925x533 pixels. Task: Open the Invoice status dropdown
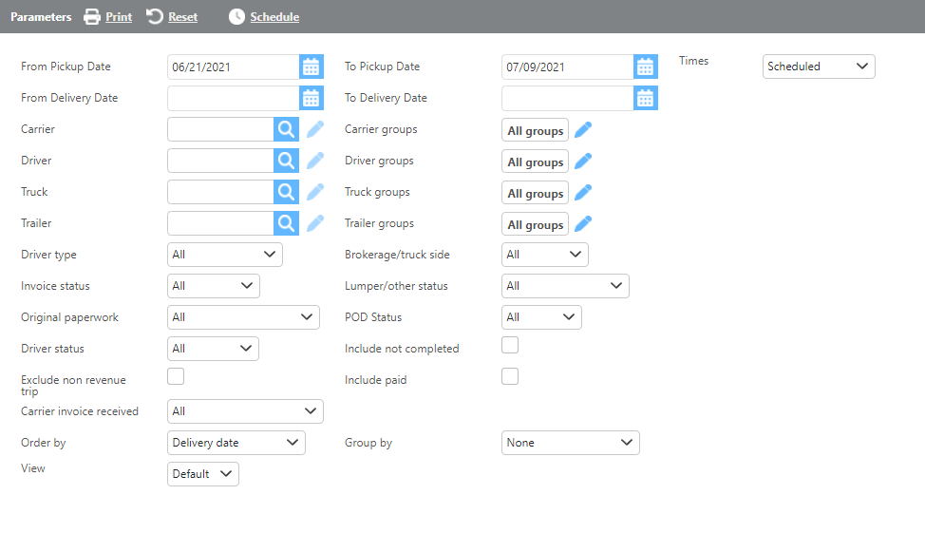click(x=213, y=286)
